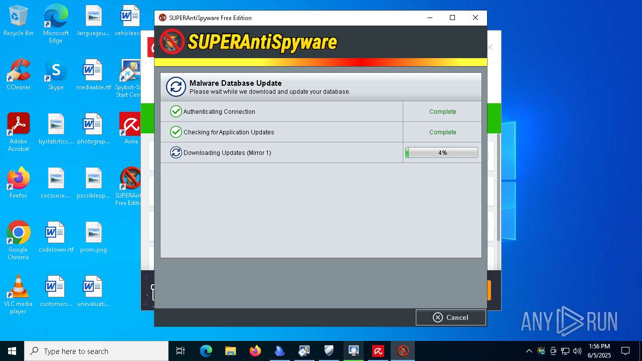Click the Malware Database Update refresh icon
The width and height of the screenshot is (642, 361).
[x=176, y=87]
